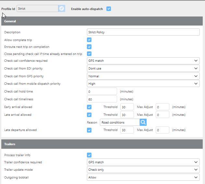The image size is (205, 184).
Task: Expand Check call from EDI priority dropdown
Action: pyautogui.click(x=143, y=68)
